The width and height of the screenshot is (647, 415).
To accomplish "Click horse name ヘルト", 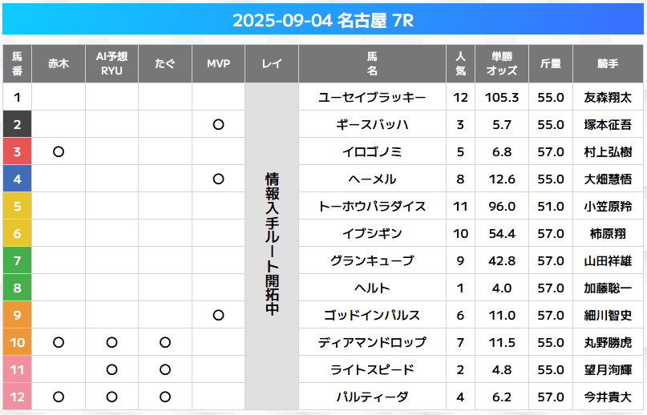I will (372, 288).
